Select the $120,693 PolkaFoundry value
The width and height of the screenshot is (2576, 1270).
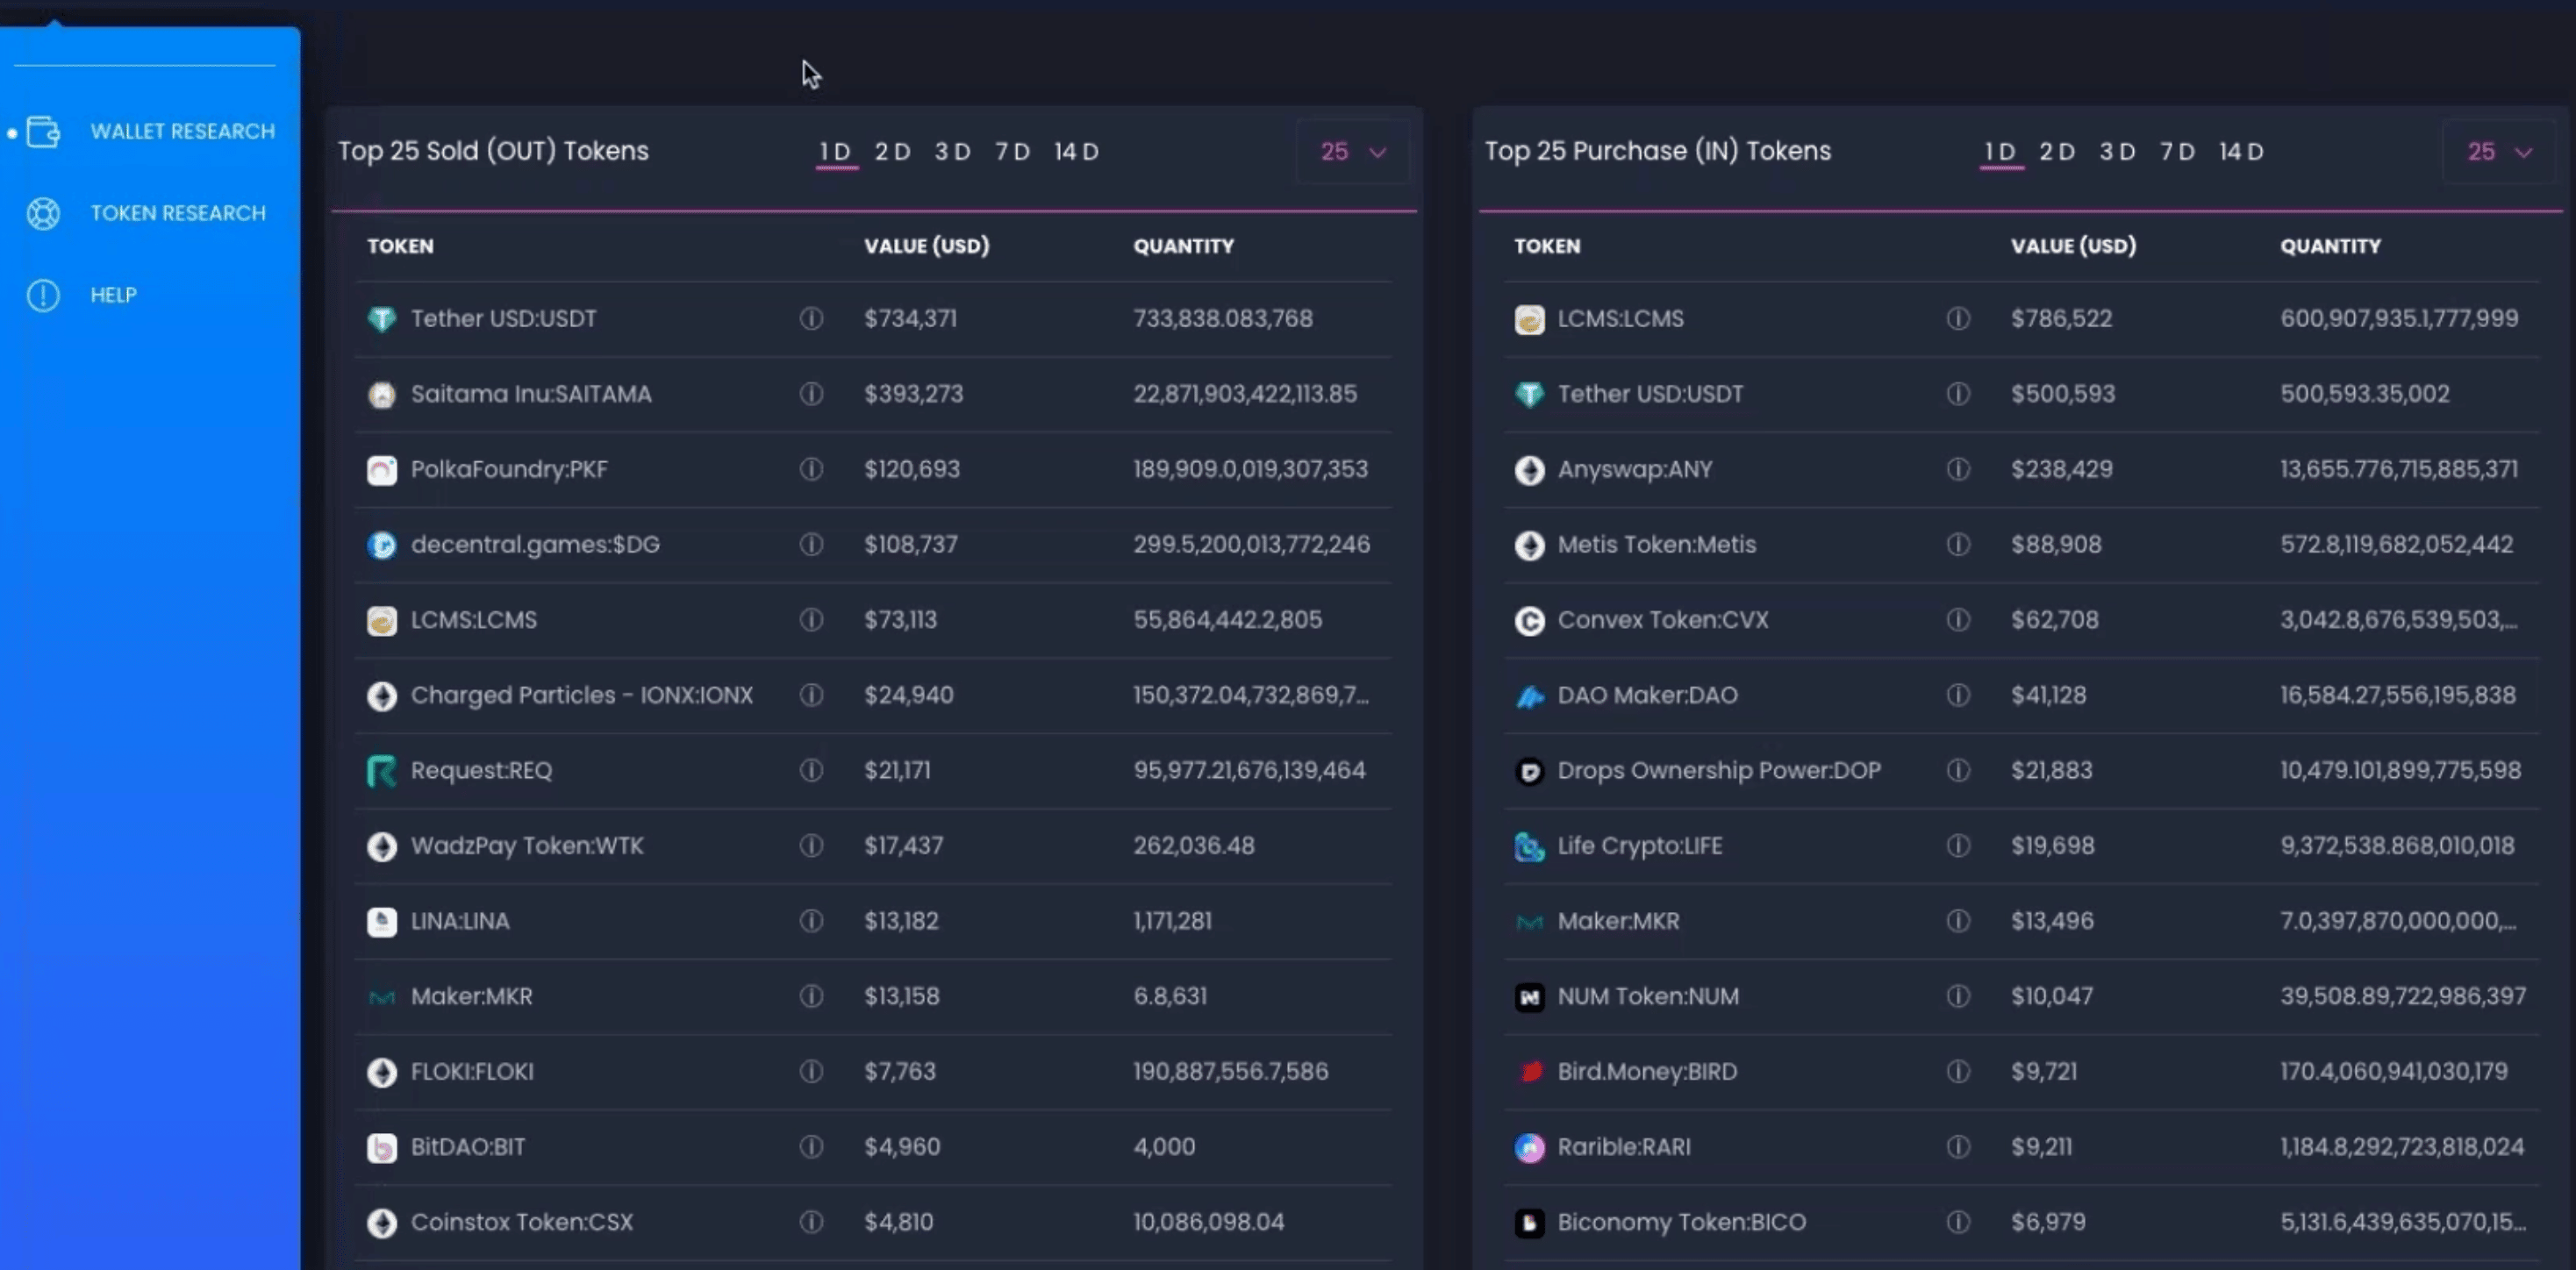pyautogui.click(x=912, y=469)
